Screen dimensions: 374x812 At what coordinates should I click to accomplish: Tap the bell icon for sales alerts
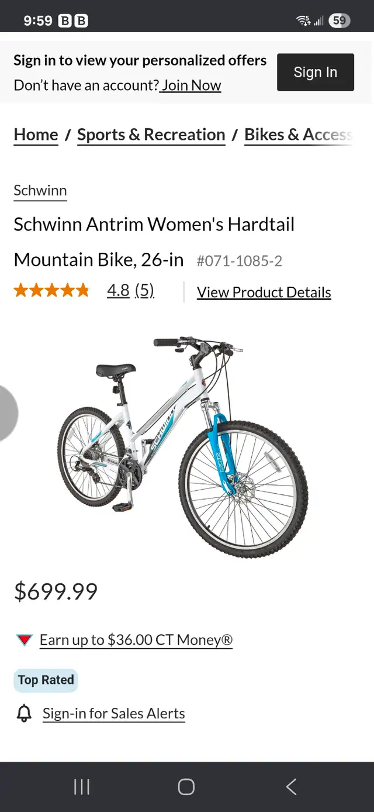pos(24,713)
